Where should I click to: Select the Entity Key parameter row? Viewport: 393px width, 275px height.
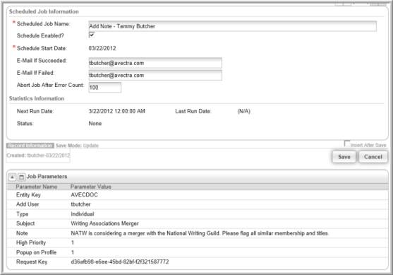(x=198, y=195)
